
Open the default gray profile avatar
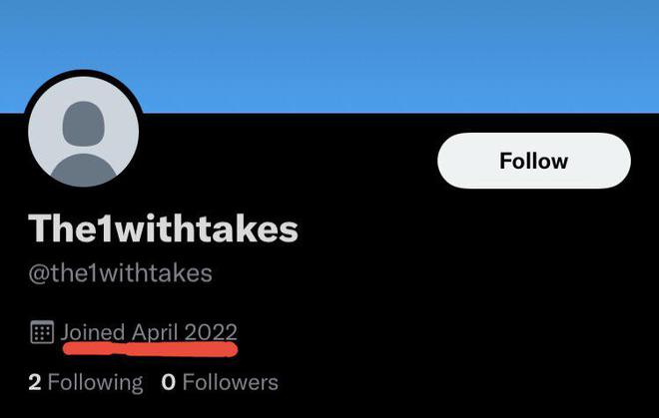[x=83, y=132]
